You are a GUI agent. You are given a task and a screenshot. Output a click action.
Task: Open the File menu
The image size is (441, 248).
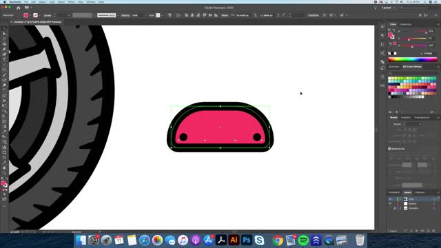(26, 1)
